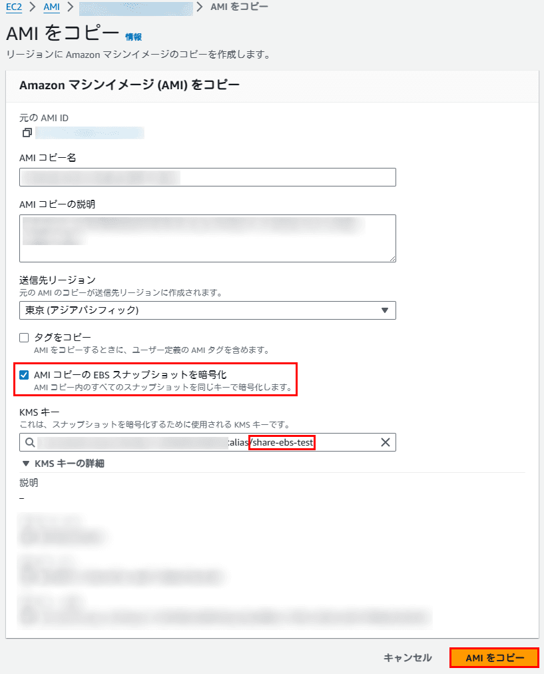544x674 pixels.
Task: Open the 情報 info link
Action: coord(133,37)
